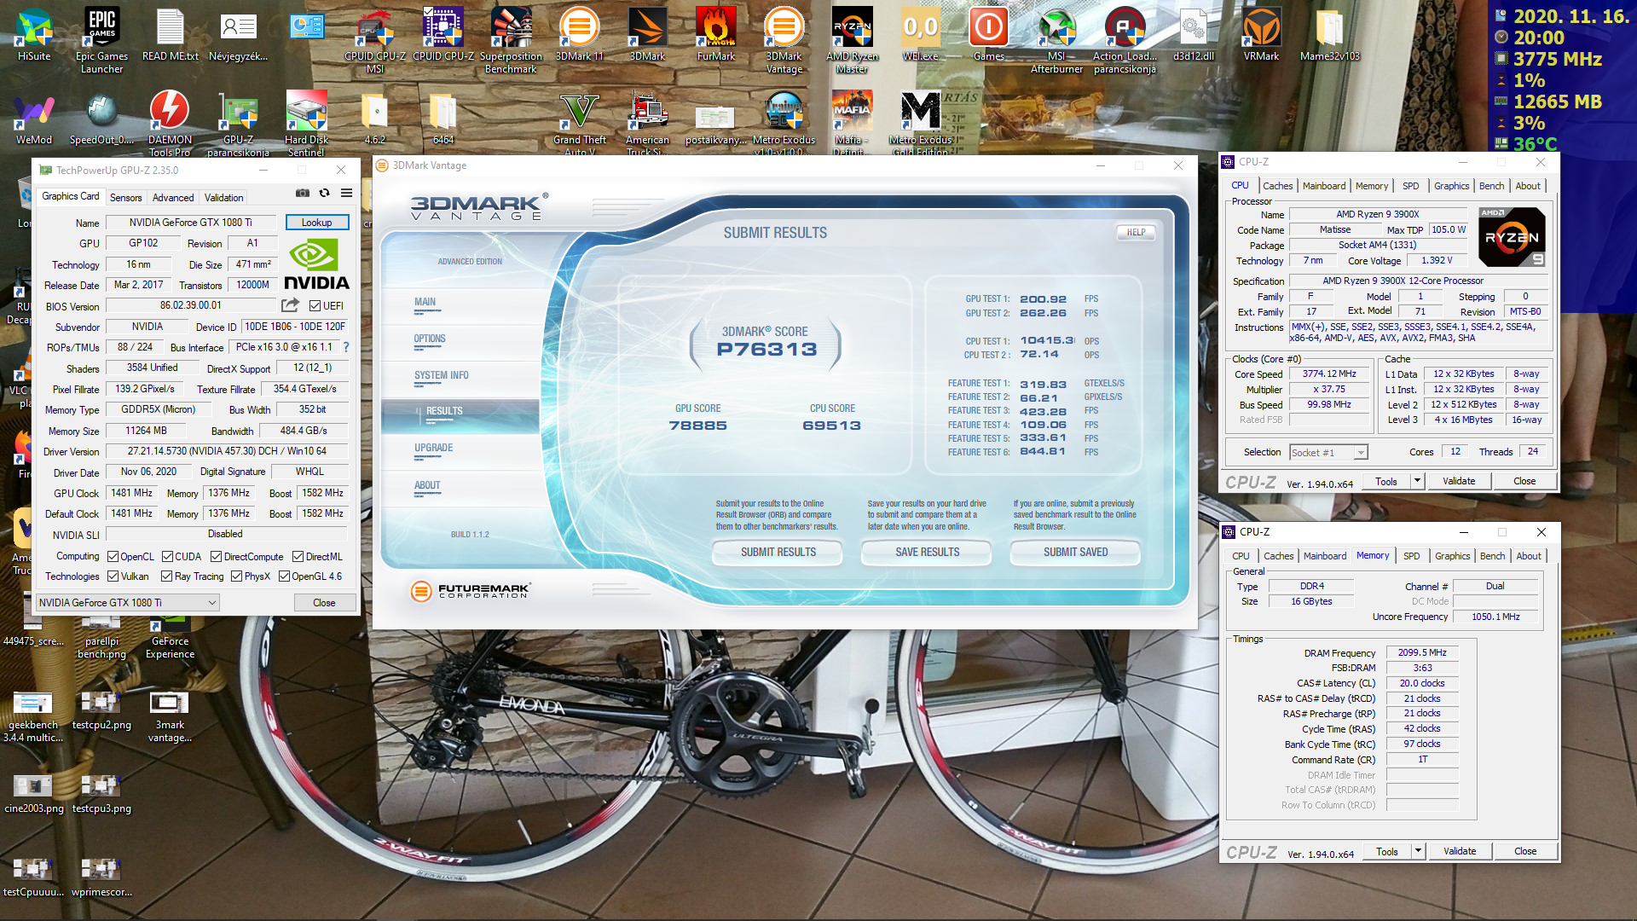
Task: Open the Bench tab in upper CPU-Z
Action: tap(1491, 185)
